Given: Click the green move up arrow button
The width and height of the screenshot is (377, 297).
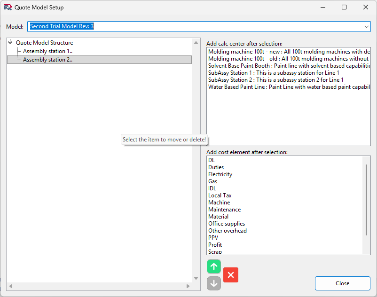Looking at the screenshot, I should [214, 266].
